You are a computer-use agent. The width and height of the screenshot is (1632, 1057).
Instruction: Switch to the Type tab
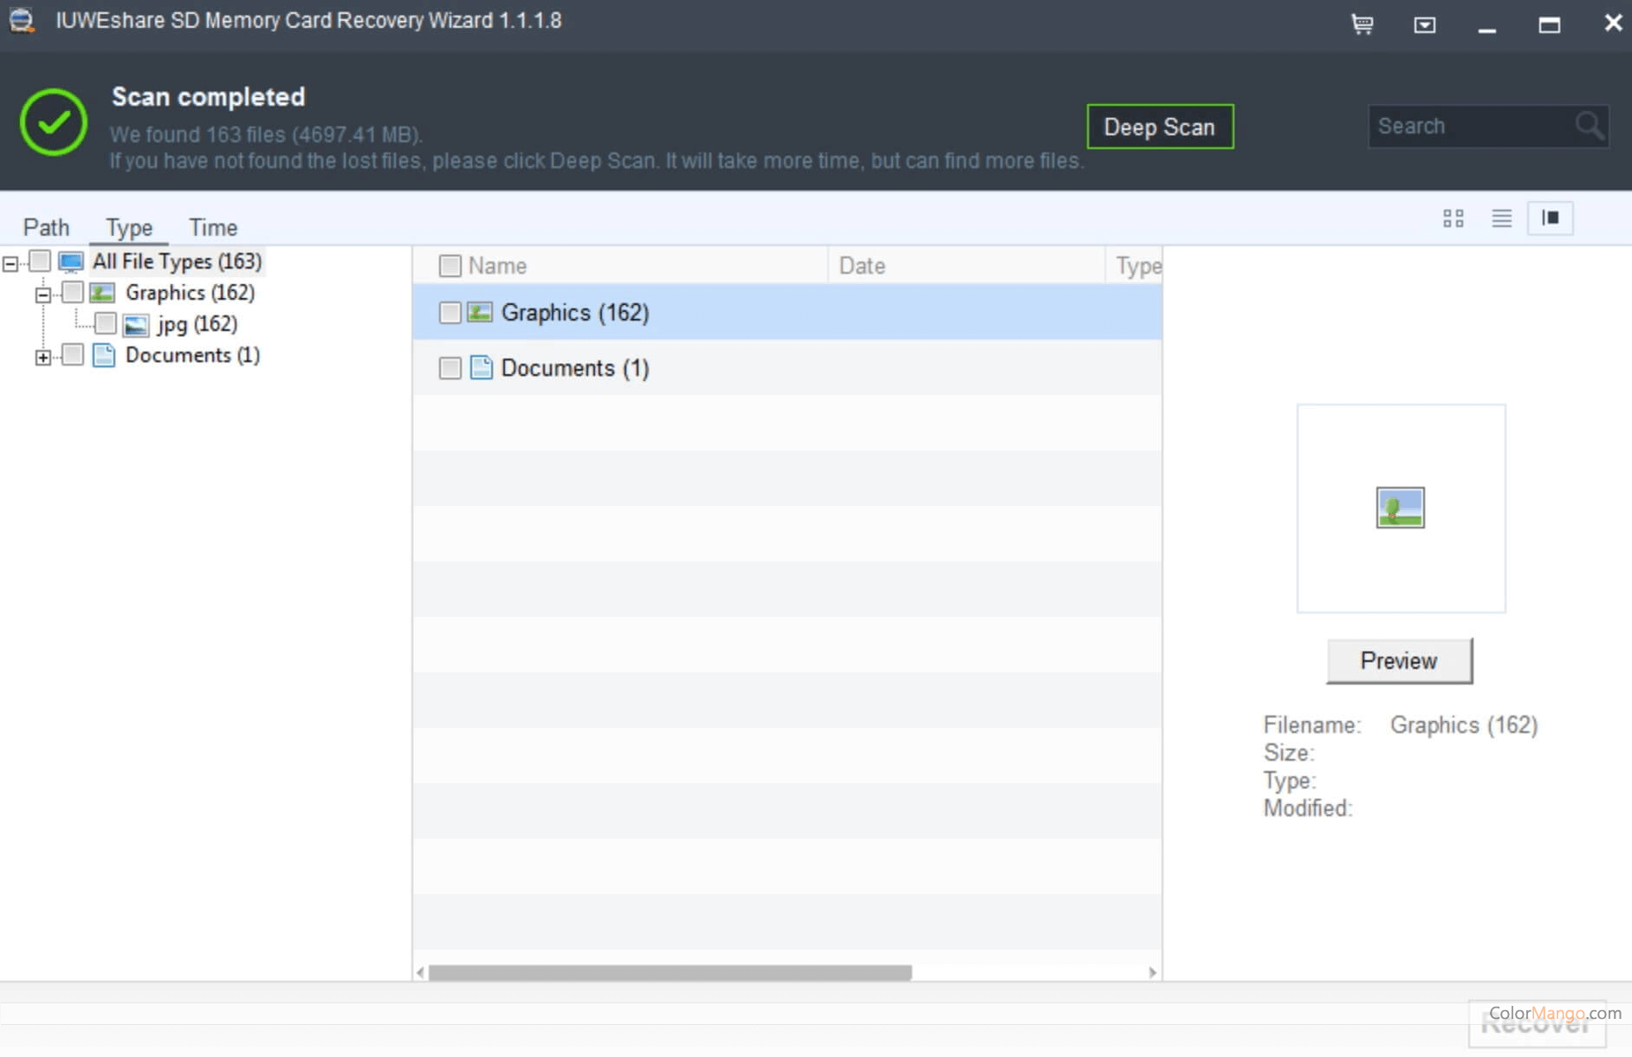129,227
